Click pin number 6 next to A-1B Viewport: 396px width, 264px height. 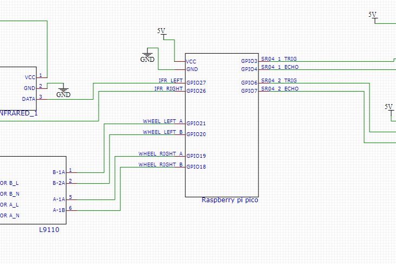pos(70,208)
